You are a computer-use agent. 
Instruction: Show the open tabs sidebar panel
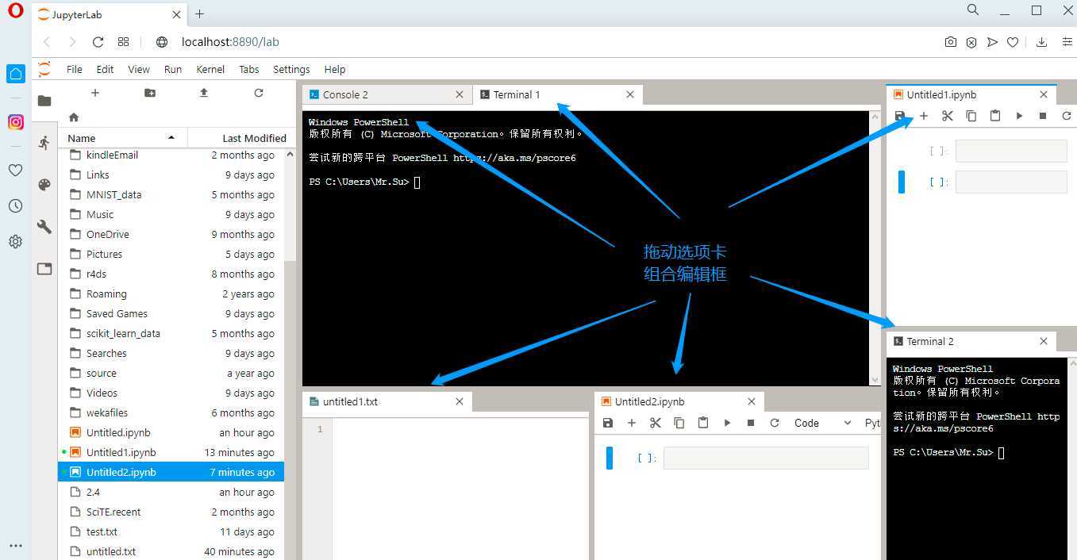coord(44,269)
